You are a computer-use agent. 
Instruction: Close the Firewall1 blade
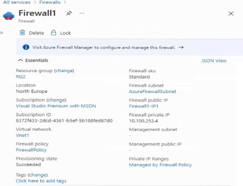click(231, 14)
